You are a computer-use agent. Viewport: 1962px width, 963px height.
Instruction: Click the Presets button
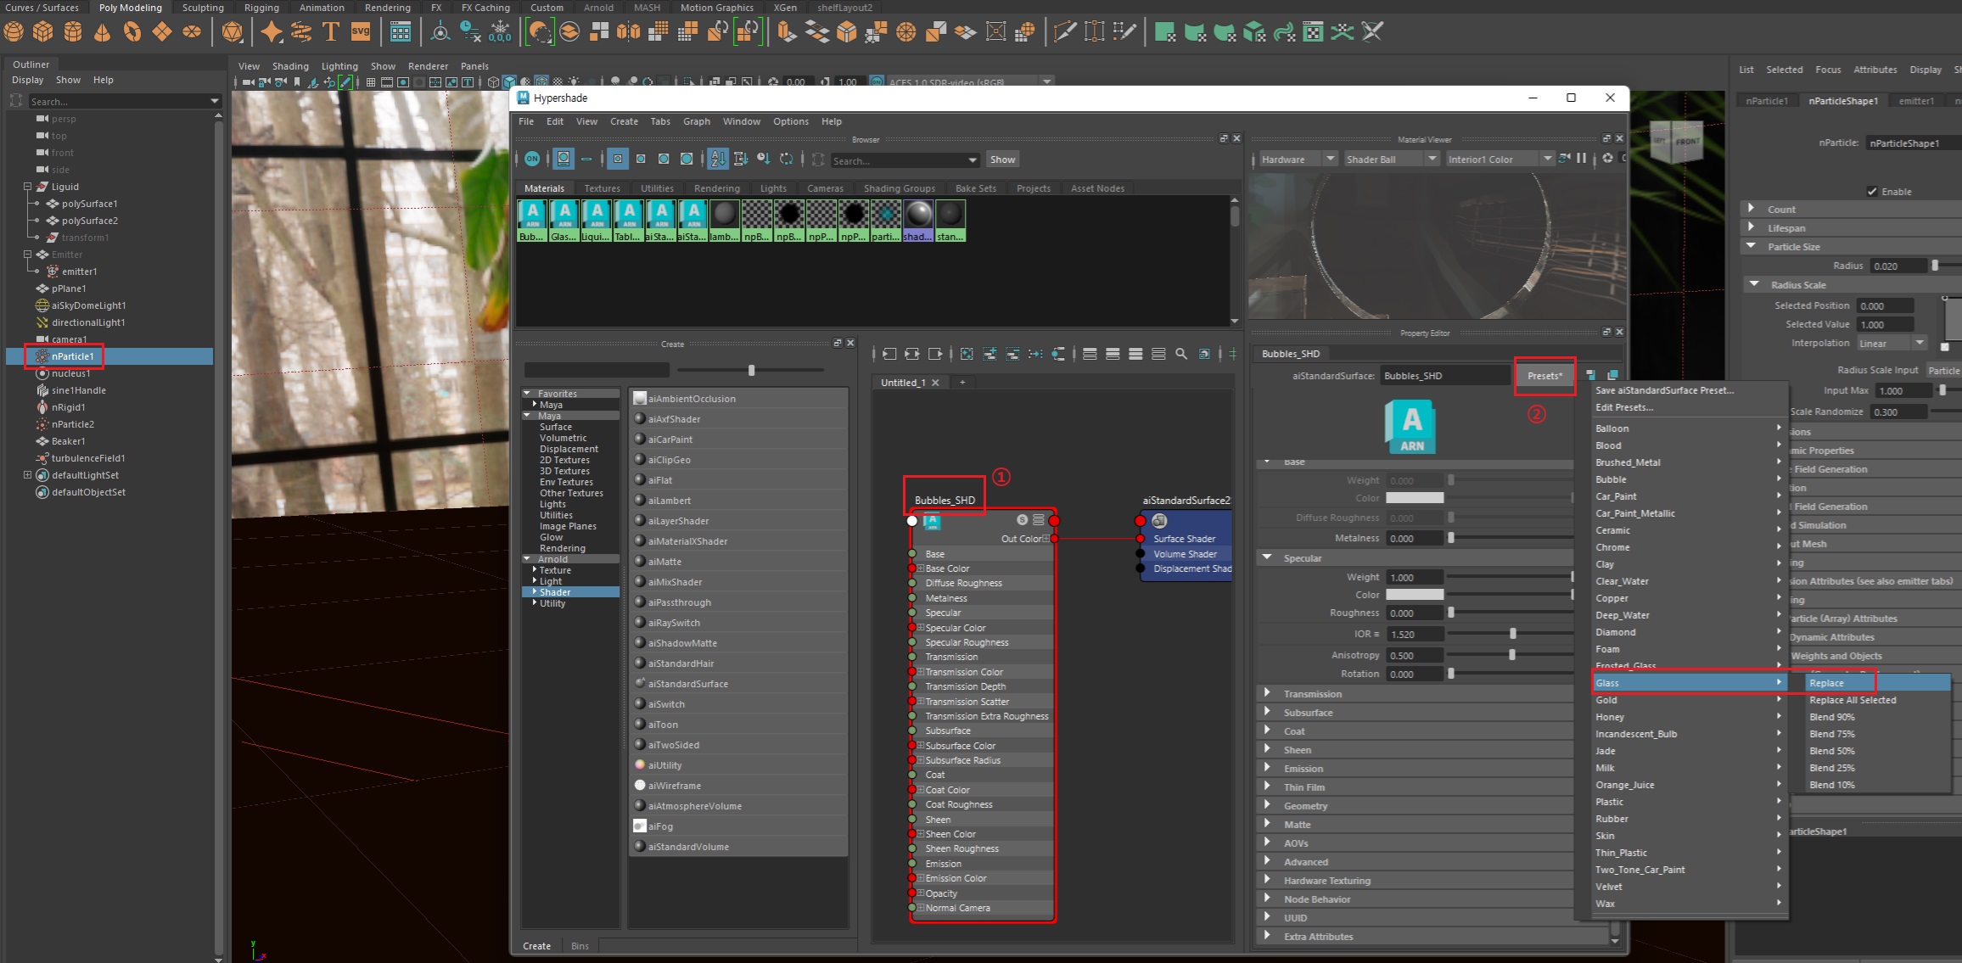[x=1544, y=376]
